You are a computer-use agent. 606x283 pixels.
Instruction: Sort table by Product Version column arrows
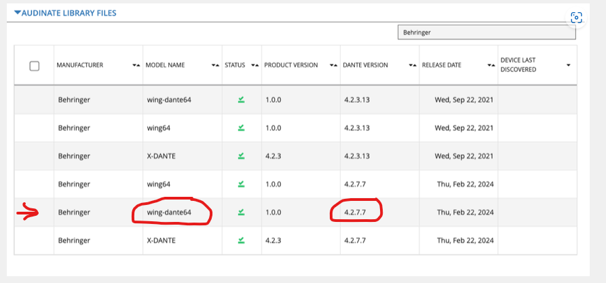click(x=333, y=65)
